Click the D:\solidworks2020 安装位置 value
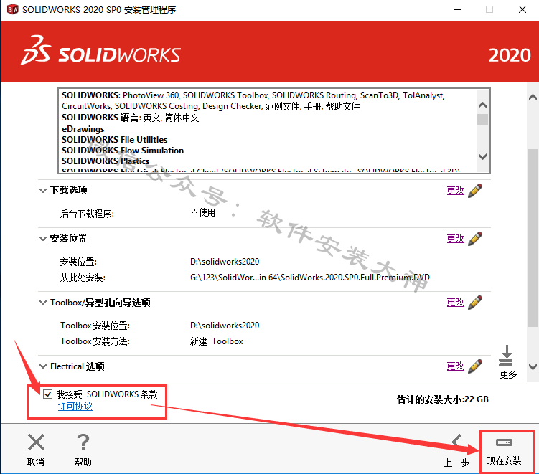The height and width of the screenshot is (474, 539). pyautogui.click(x=225, y=262)
